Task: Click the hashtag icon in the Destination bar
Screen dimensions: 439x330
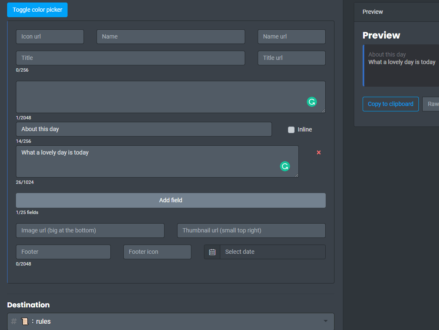Action: pos(13,321)
